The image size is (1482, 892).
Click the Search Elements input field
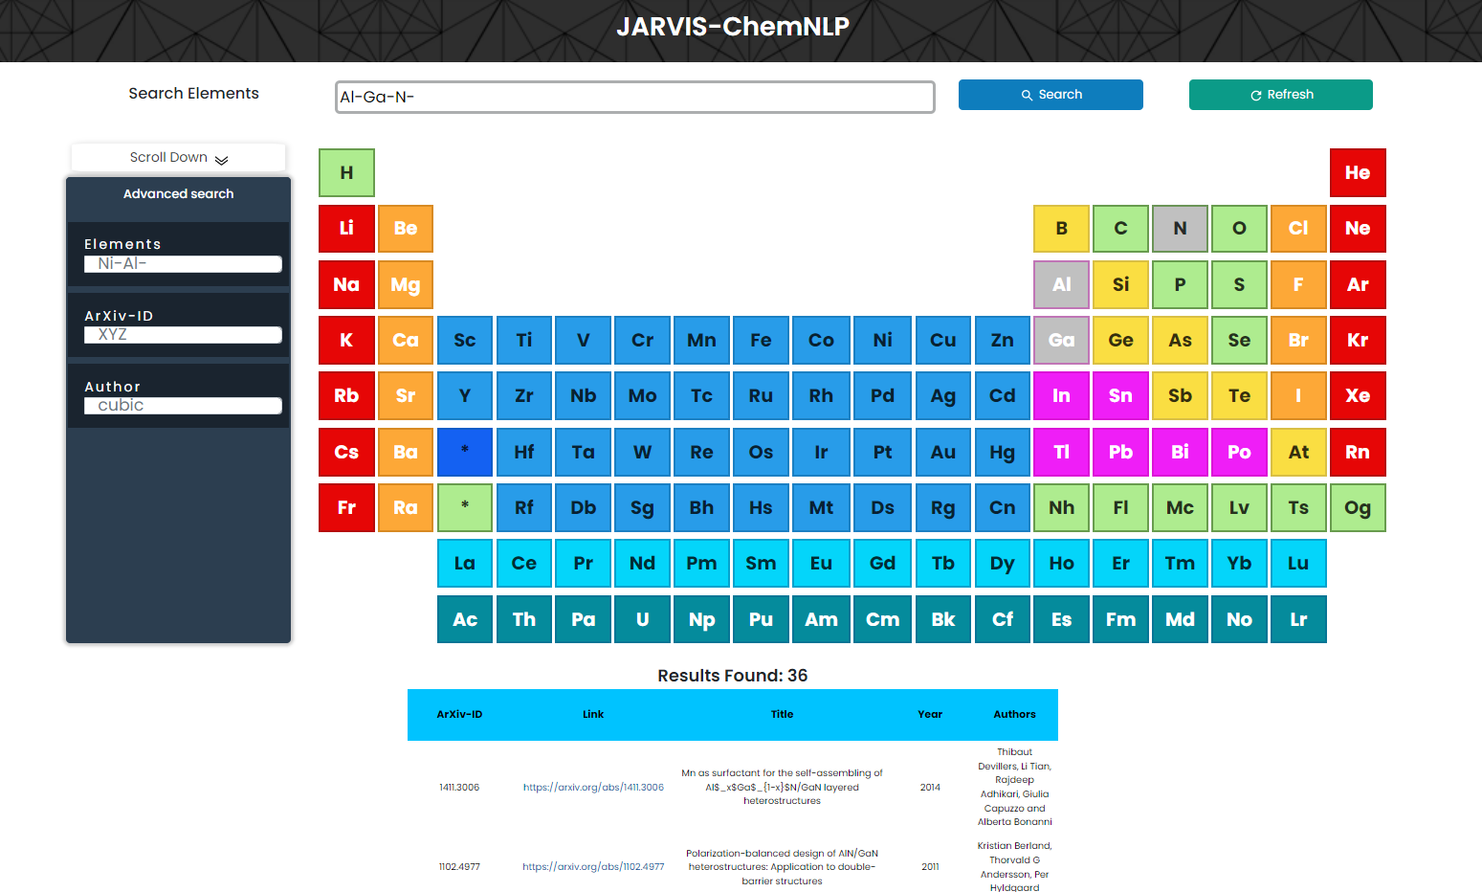[635, 97]
